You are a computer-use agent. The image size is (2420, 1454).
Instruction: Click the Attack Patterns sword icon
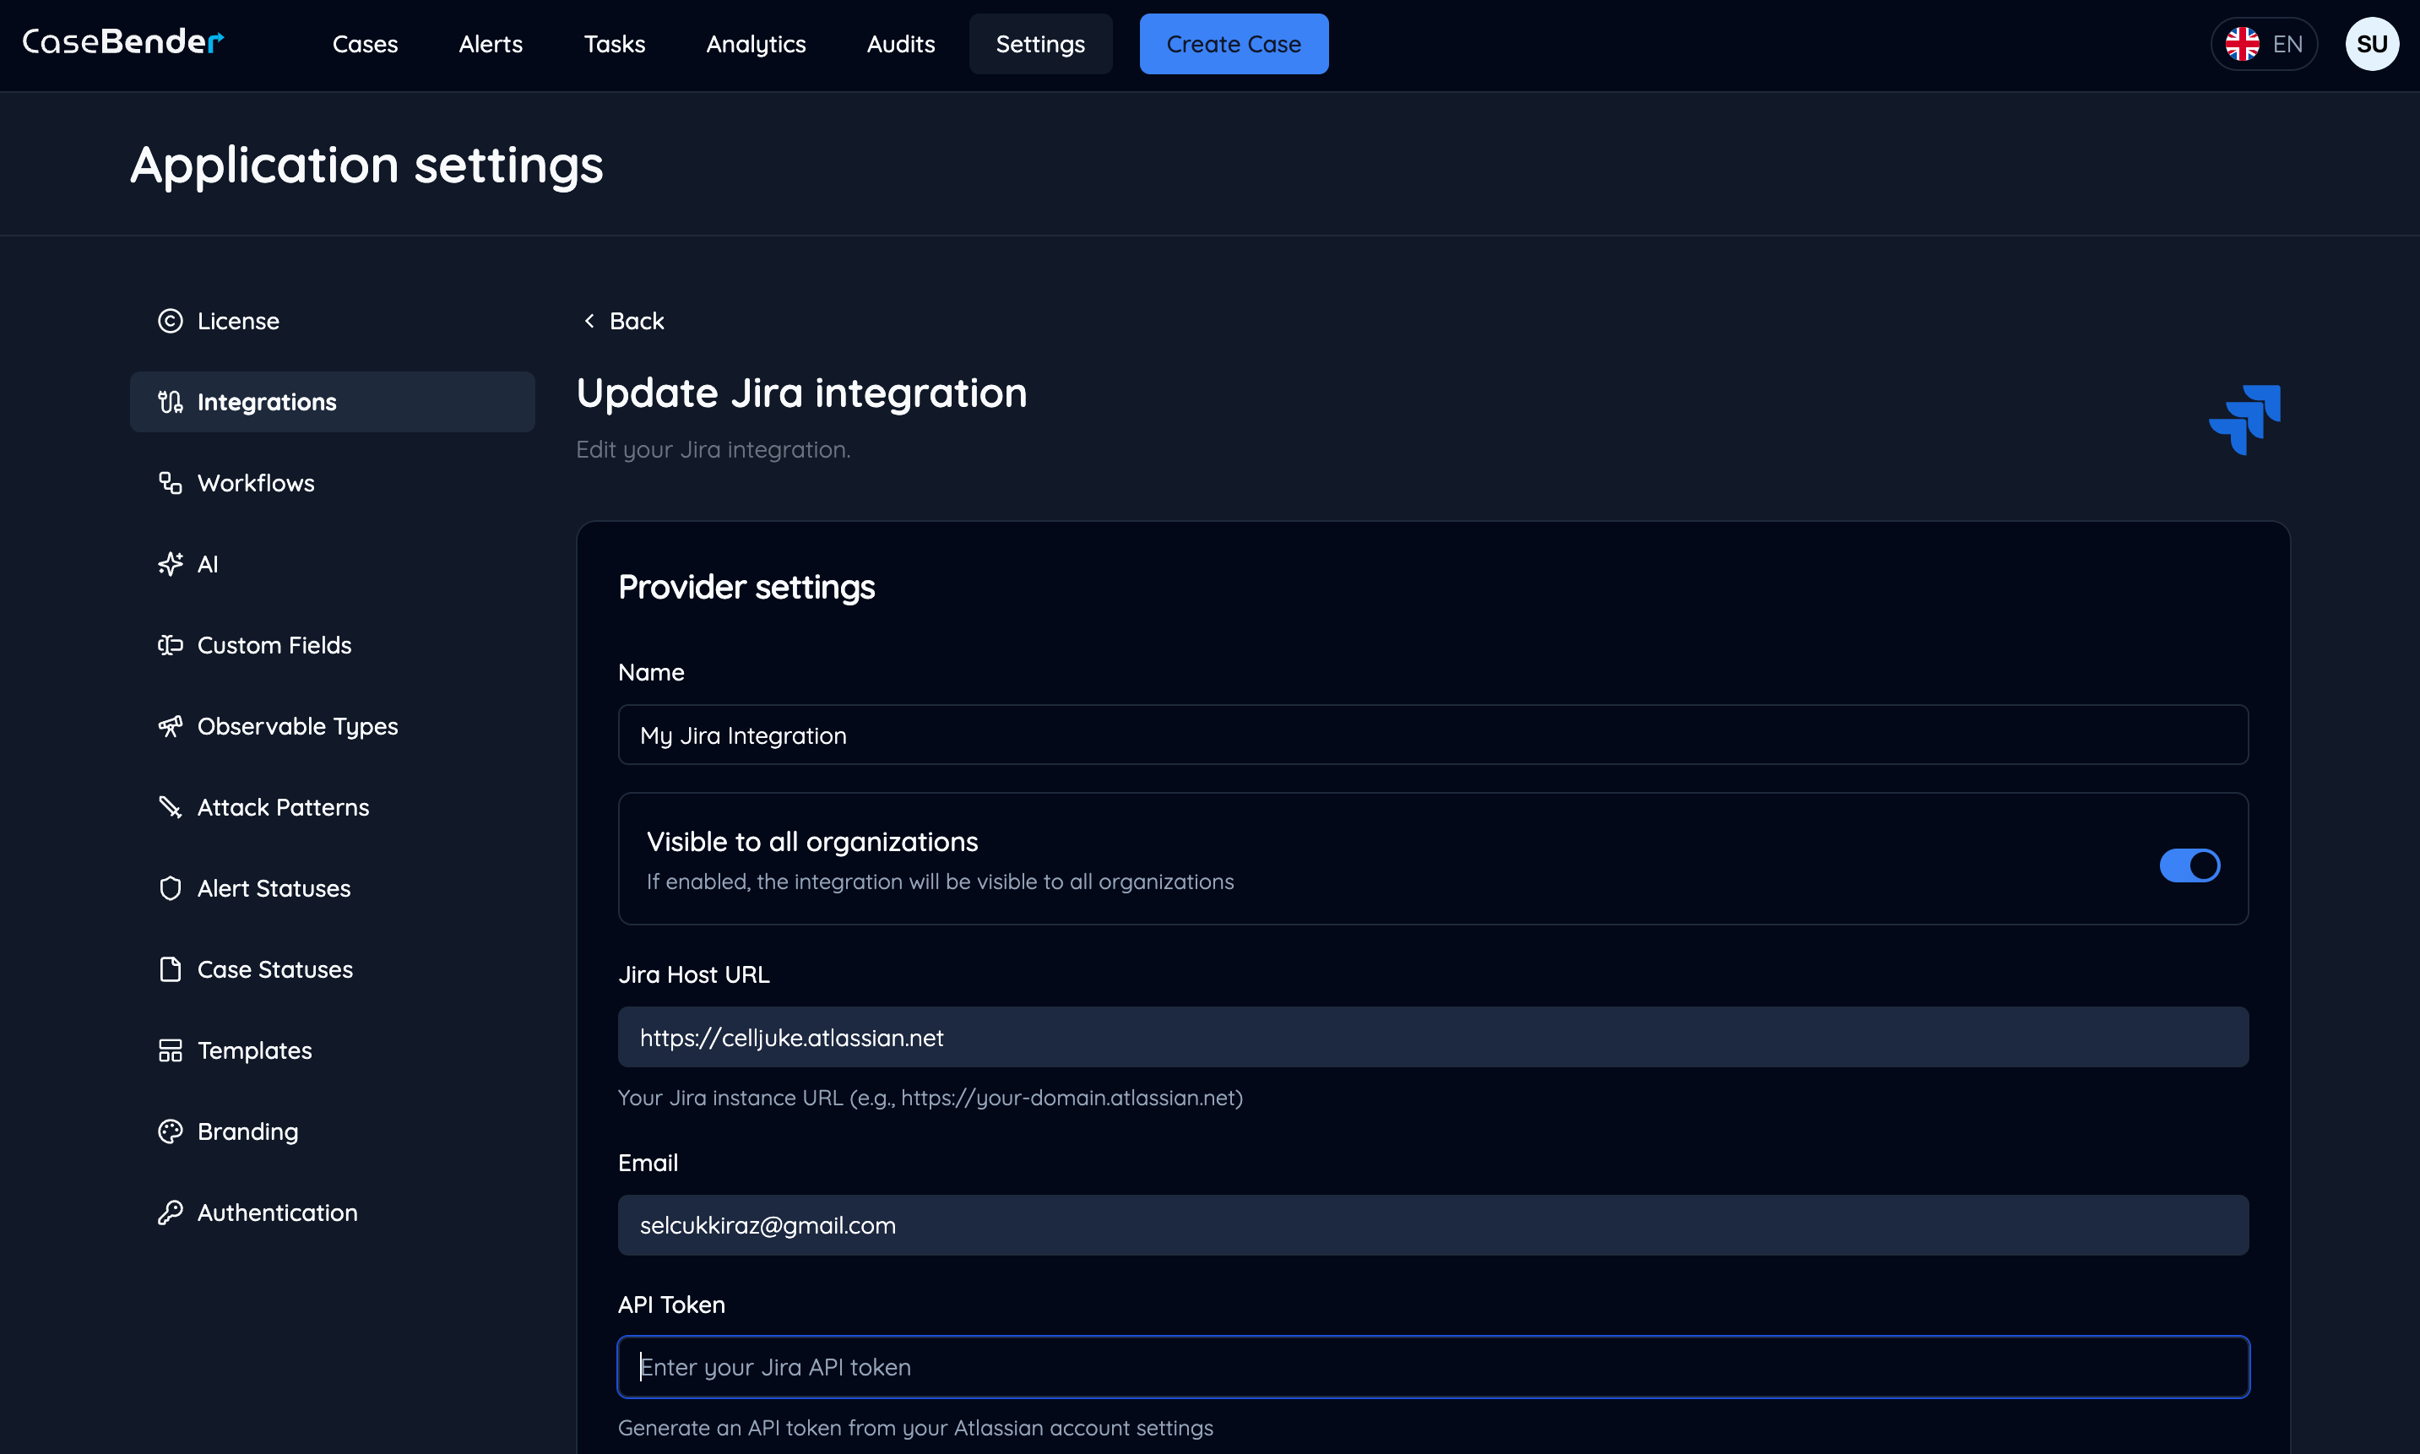click(x=171, y=807)
